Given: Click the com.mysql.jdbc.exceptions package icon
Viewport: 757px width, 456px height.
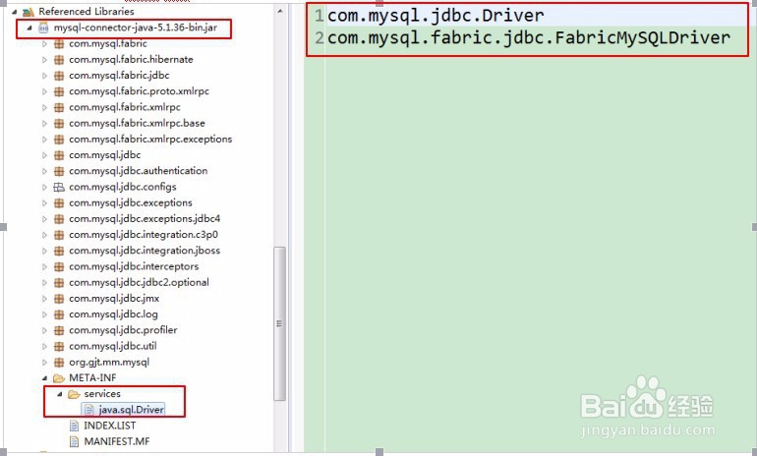Looking at the screenshot, I should tap(59, 203).
